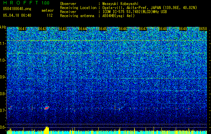
Task: Click the 0647 time marker
Action: (x=143, y=29)
